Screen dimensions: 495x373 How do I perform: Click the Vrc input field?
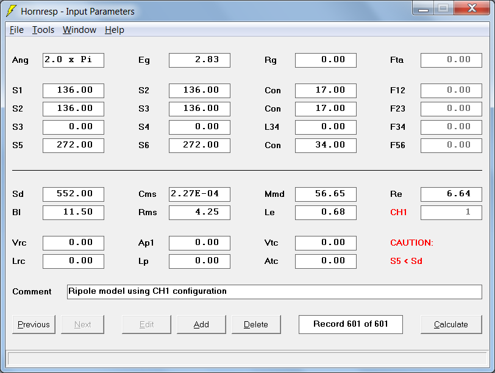[x=73, y=243]
